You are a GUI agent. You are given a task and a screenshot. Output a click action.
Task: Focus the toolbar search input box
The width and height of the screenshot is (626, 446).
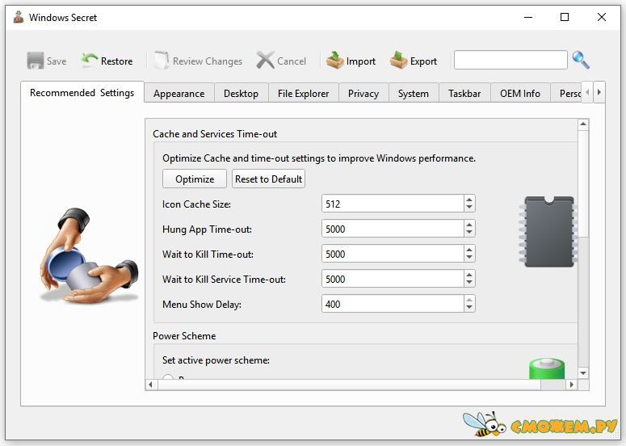point(510,60)
